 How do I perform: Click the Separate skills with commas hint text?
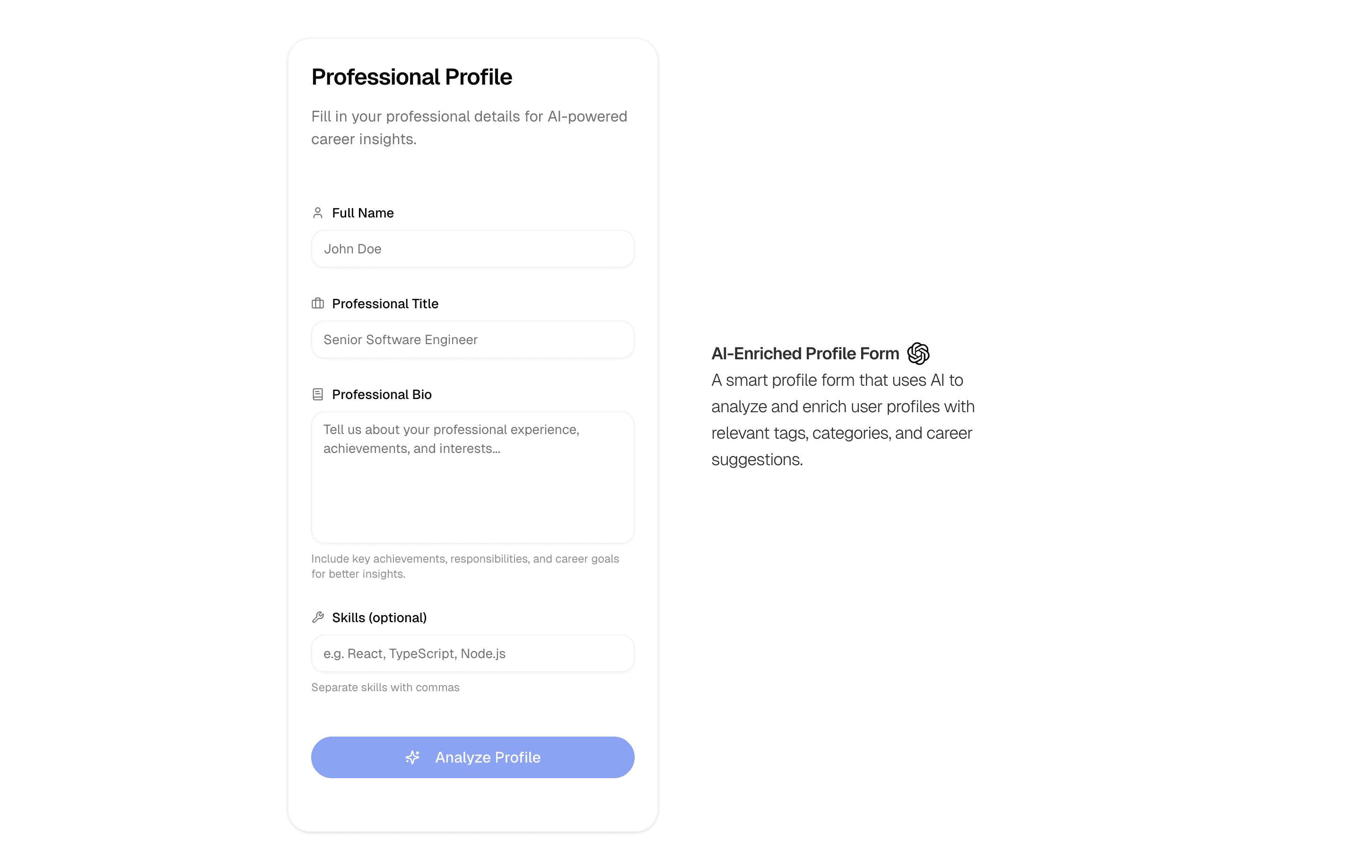[385, 686]
